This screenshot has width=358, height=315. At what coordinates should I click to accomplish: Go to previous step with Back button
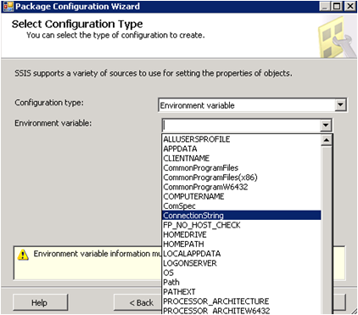click(138, 302)
